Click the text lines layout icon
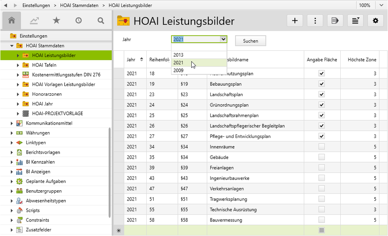The image size is (388, 236). (355, 21)
